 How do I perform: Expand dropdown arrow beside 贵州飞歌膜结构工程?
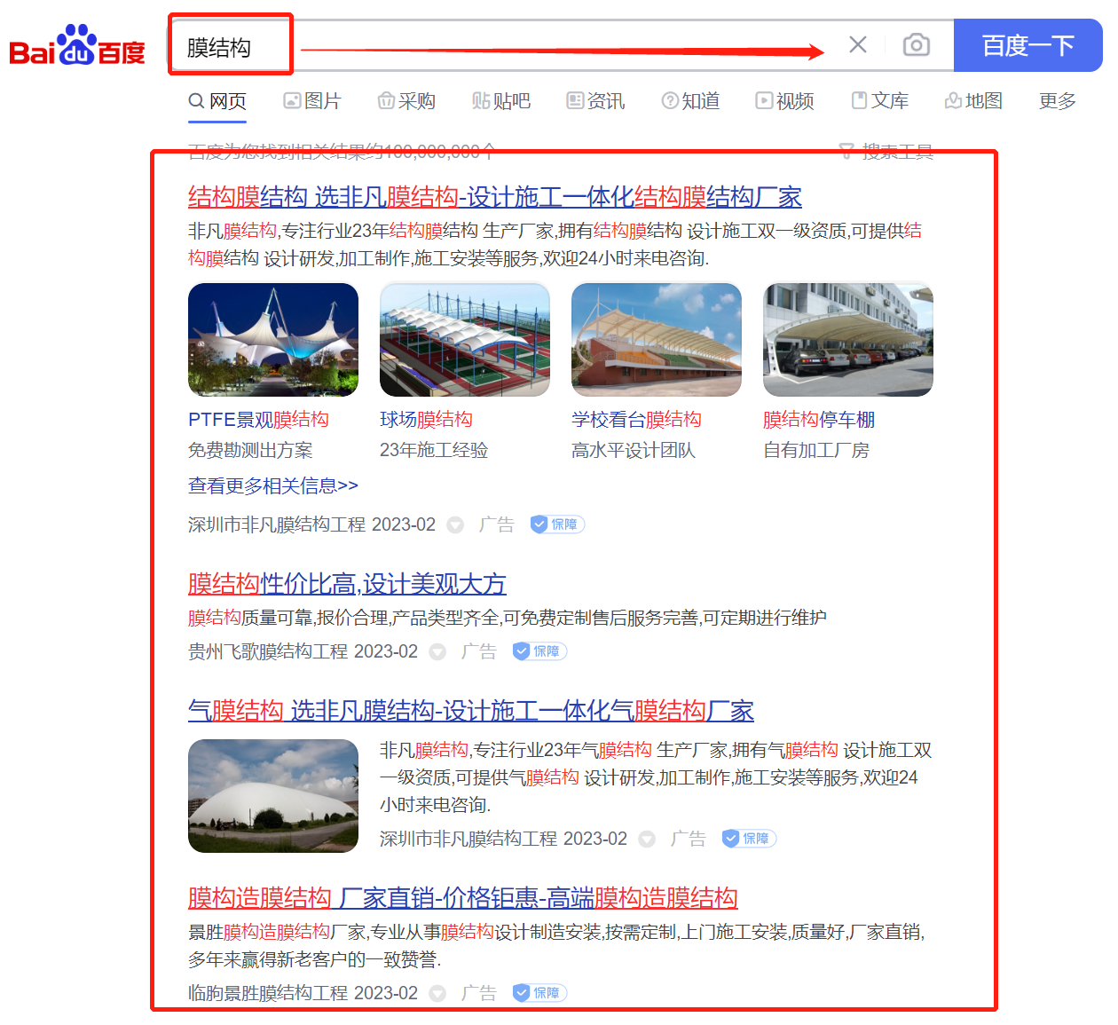437,651
